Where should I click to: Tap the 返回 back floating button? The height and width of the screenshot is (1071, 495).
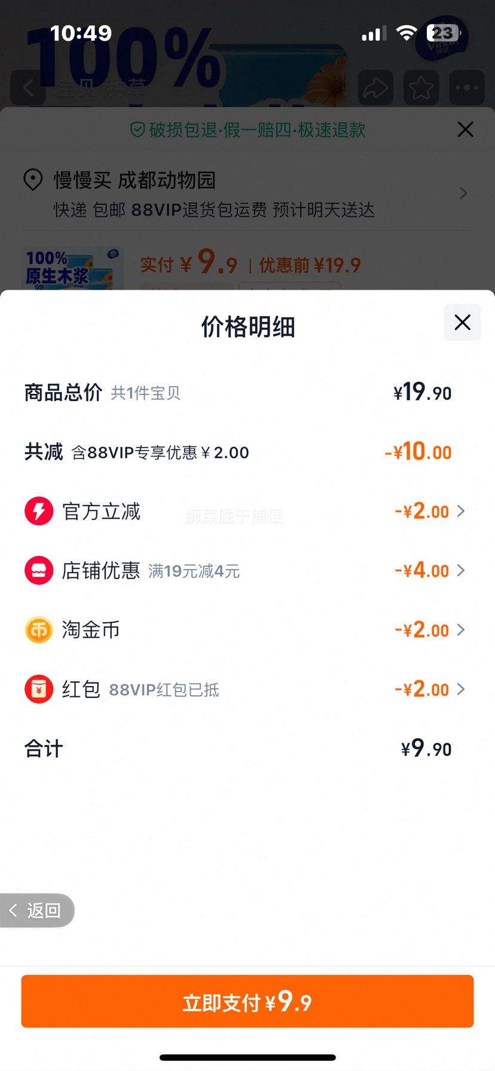click(x=36, y=910)
